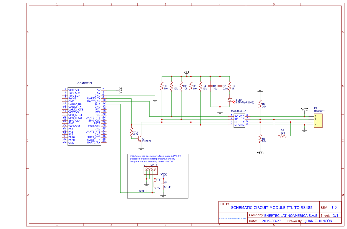Select the ground symbol above R7
This screenshot has height=229, width=347.
coord(260,91)
